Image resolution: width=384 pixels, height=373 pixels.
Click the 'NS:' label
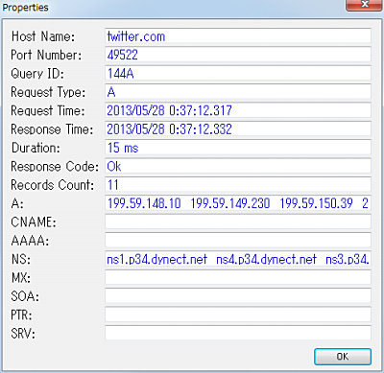pyautogui.click(x=21, y=259)
